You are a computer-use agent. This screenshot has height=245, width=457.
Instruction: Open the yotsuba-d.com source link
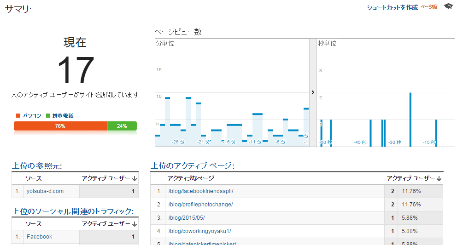pyautogui.click(x=45, y=191)
